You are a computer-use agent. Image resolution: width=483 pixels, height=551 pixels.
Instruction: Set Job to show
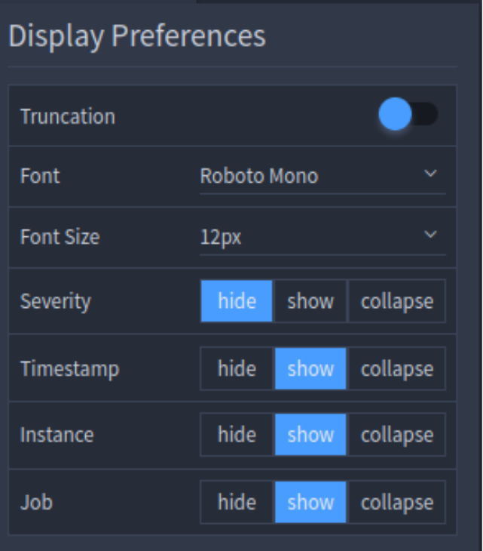[x=310, y=502]
